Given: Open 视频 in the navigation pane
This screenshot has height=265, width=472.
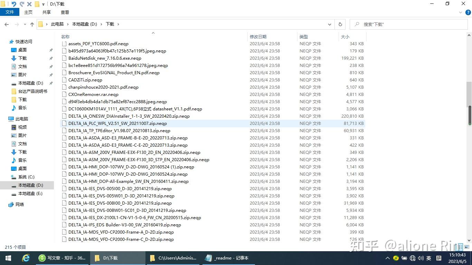Looking at the screenshot, I should tap(22, 127).
